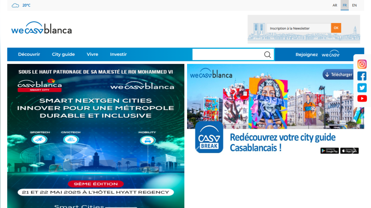This screenshot has height=208, width=371.
Task: Open the Twitter social link
Action: [x=362, y=88]
